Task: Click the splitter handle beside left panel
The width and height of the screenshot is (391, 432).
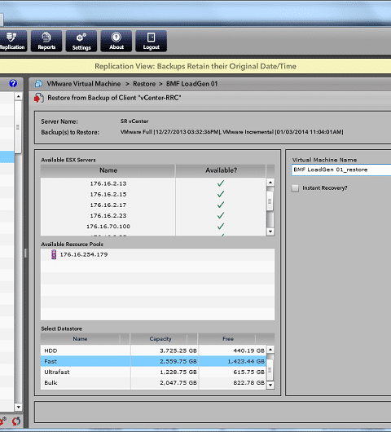Action: (x=25, y=253)
